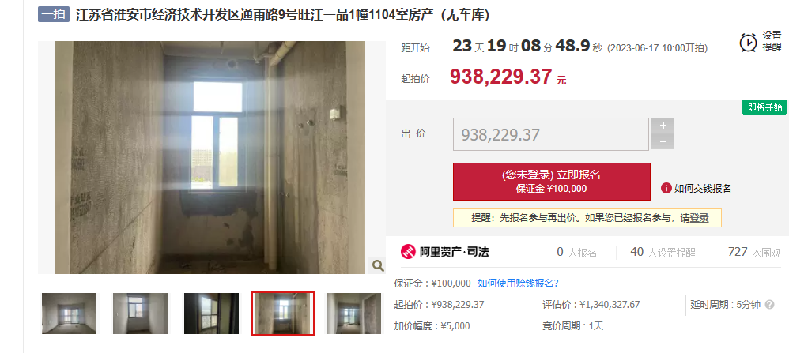Select the fifth thumbnail on right
This screenshot has height=353, width=789.
(353, 314)
